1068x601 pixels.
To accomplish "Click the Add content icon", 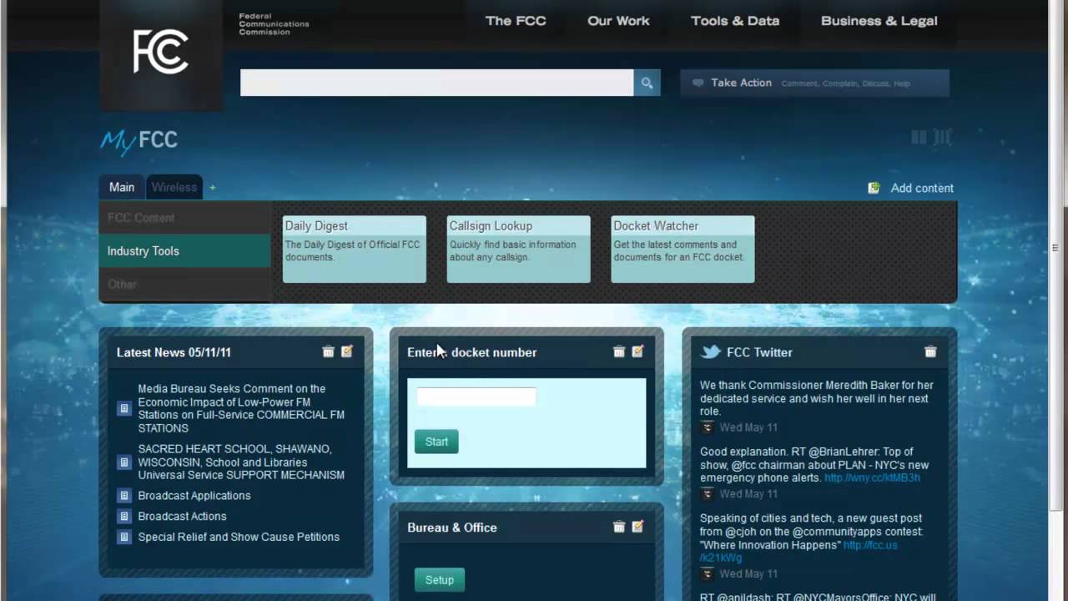I will click(874, 188).
